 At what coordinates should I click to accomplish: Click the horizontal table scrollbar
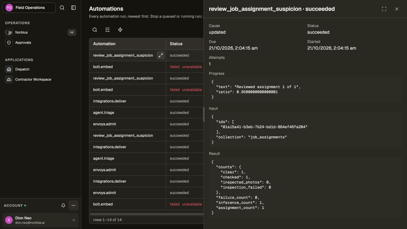click(x=147, y=214)
